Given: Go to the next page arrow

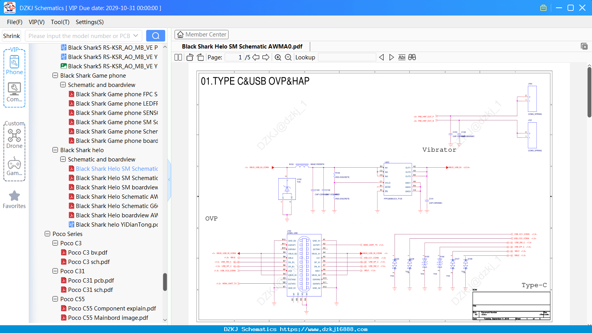Looking at the screenshot, I should [x=266, y=57].
